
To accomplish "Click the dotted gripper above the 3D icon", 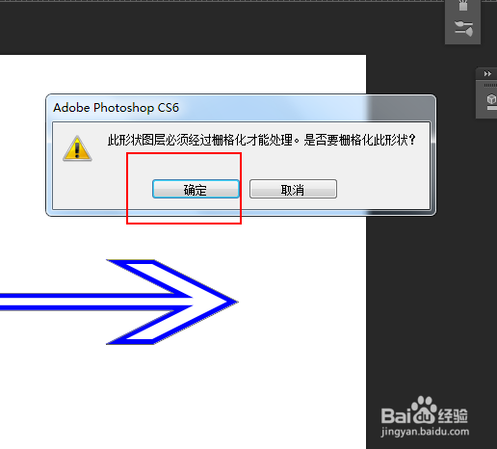I will point(490,85).
